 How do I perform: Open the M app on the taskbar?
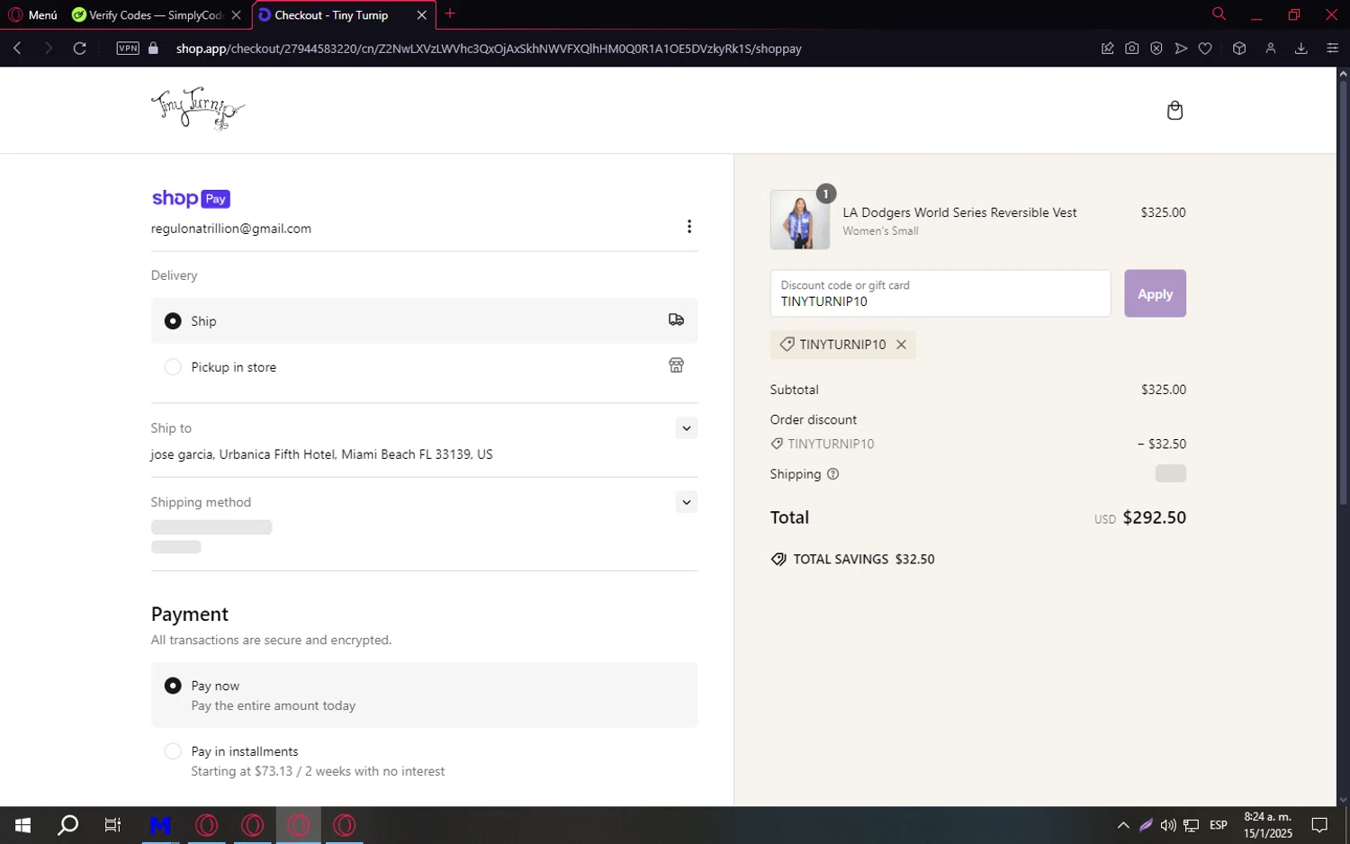pyautogui.click(x=160, y=825)
